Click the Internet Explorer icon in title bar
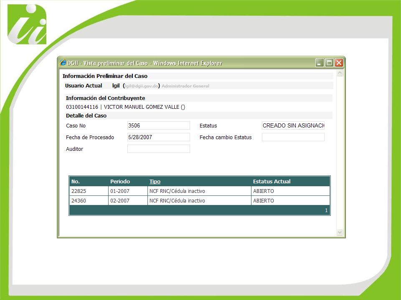This screenshot has height=300, width=401. click(63, 62)
